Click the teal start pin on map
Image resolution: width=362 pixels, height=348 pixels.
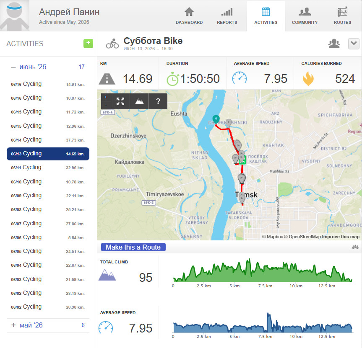(x=216, y=119)
